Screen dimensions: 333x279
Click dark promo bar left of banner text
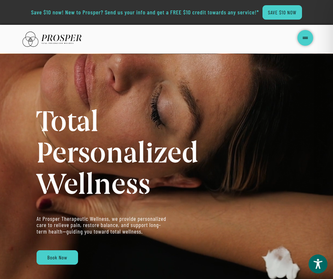point(15,12)
